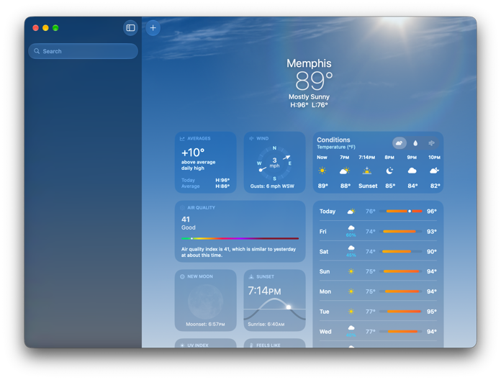
Task: Switch Conditions to wind view
Action: click(x=431, y=143)
